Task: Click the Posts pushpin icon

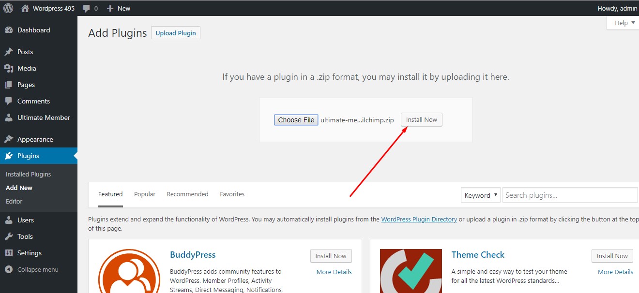Action: tap(9, 52)
